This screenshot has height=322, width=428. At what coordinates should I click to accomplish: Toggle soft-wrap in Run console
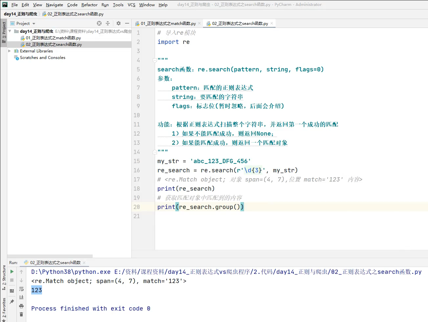tap(21, 289)
